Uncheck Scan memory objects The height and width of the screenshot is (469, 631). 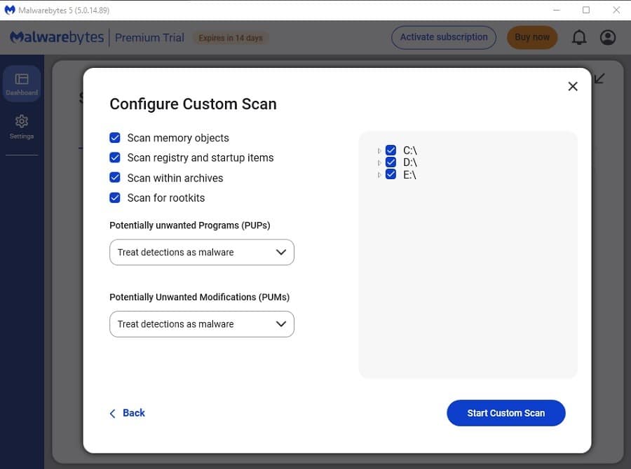[115, 138]
